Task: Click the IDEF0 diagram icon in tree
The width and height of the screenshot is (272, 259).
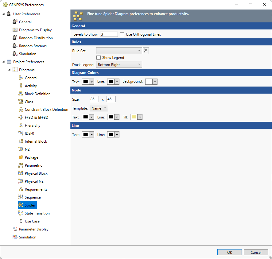Action: (x=21, y=133)
